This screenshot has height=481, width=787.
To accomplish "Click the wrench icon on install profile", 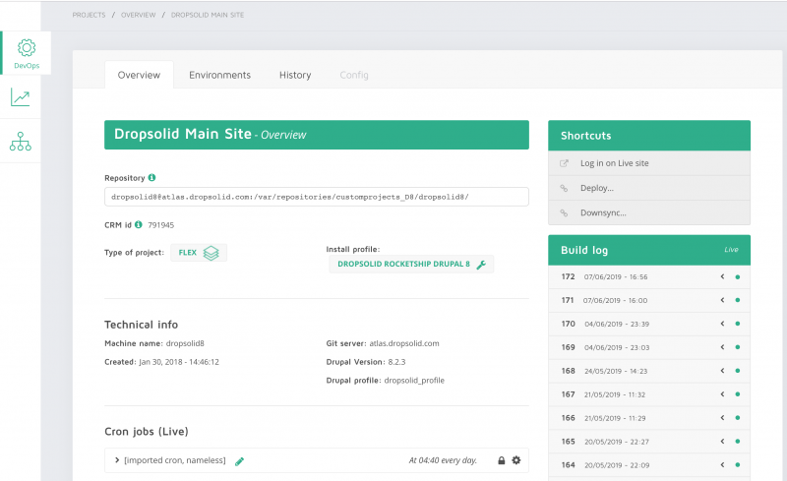I will point(481,265).
